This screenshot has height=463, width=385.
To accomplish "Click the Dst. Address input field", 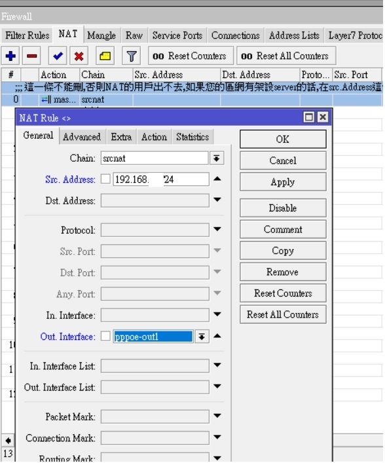I will click(155, 200).
